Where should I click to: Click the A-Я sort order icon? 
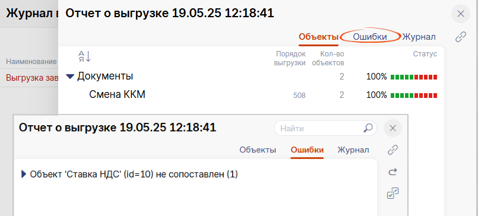84,56
